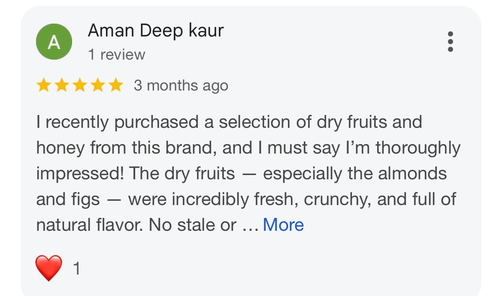This screenshot has height=296, width=502.
Task: Expand the full review with the More link
Action: [284, 224]
